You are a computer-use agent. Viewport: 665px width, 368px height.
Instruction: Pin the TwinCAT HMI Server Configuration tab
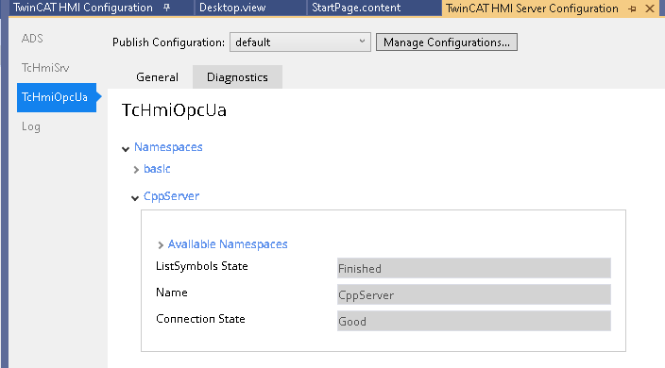(632, 8)
